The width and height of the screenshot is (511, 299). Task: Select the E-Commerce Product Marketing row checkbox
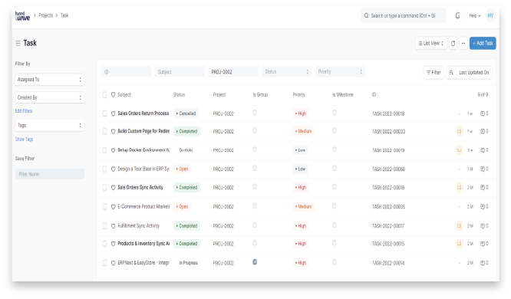pos(104,206)
